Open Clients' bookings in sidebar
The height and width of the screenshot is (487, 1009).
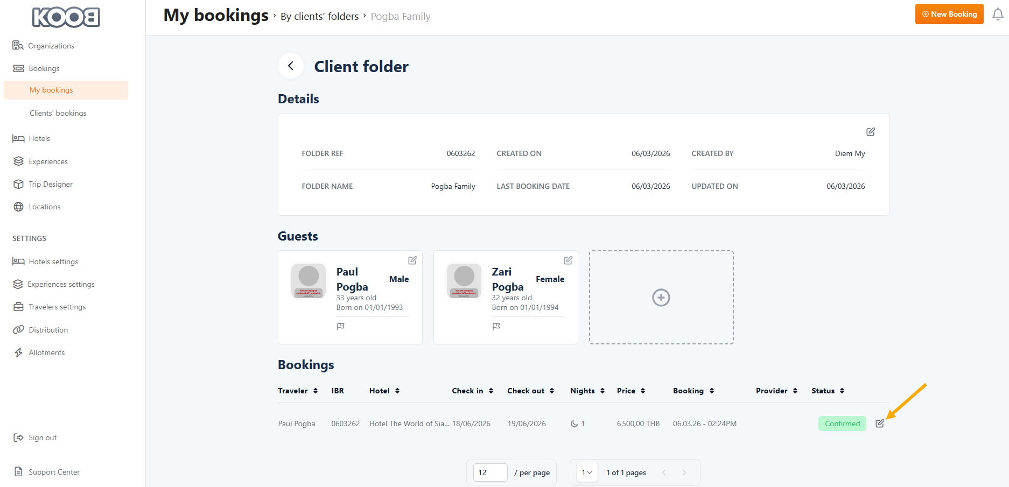coord(58,113)
